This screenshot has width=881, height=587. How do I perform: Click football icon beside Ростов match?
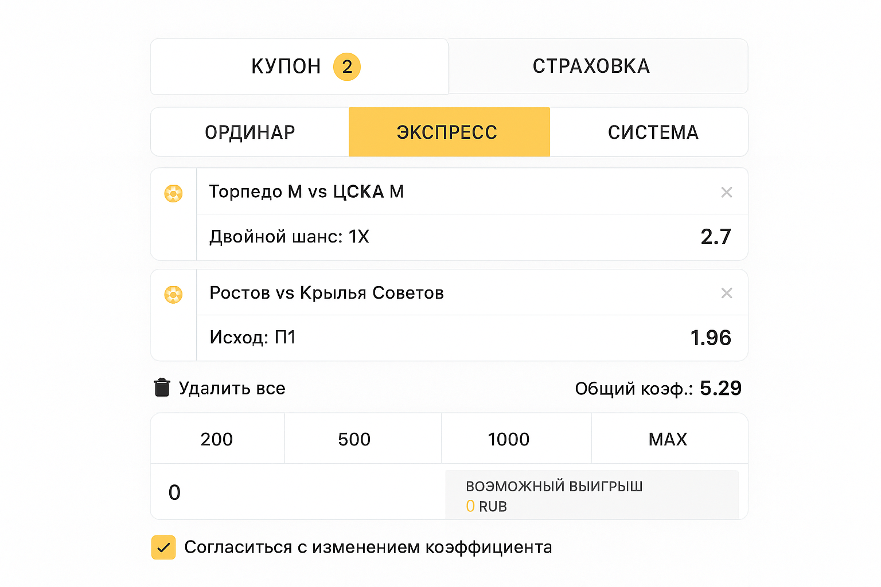[x=173, y=295]
